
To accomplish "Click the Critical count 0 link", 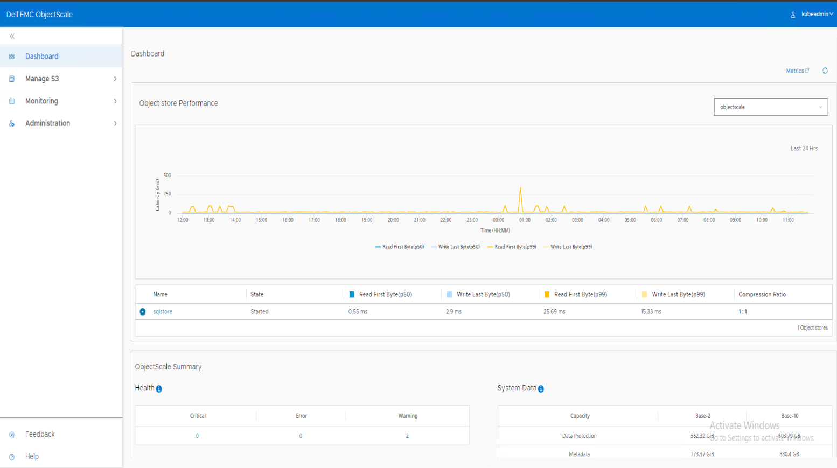I will pyautogui.click(x=197, y=436).
